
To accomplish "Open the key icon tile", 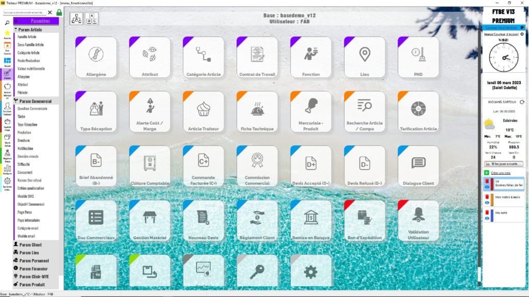I will pyautogui.click(x=257, y=271).
